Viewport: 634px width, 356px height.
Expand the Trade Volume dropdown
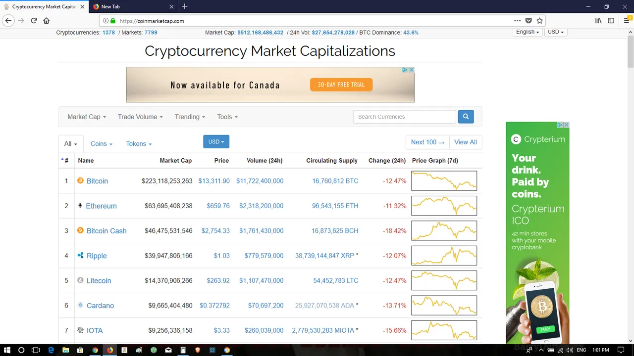[x=140, y=117]
